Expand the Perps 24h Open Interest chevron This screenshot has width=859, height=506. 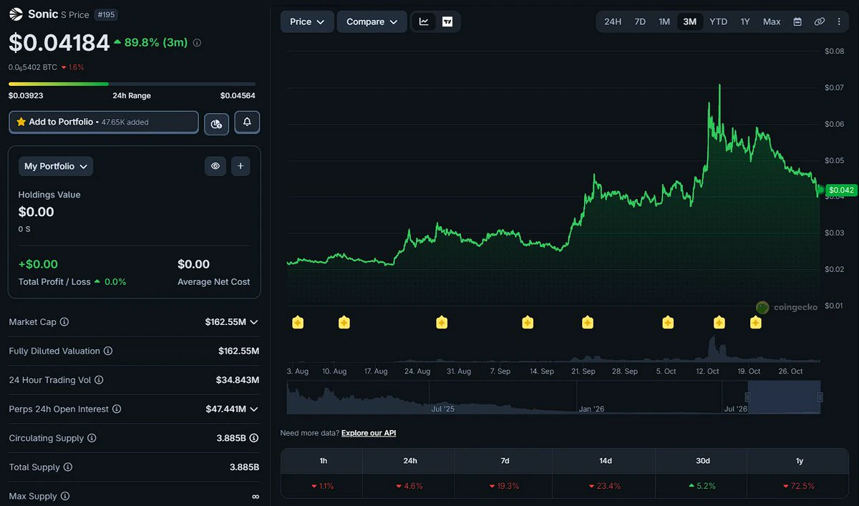(253, 409)
